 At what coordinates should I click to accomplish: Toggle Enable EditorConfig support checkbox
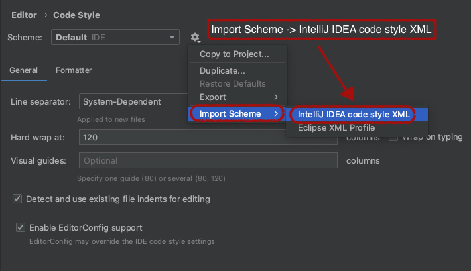[x=21, y=228]
